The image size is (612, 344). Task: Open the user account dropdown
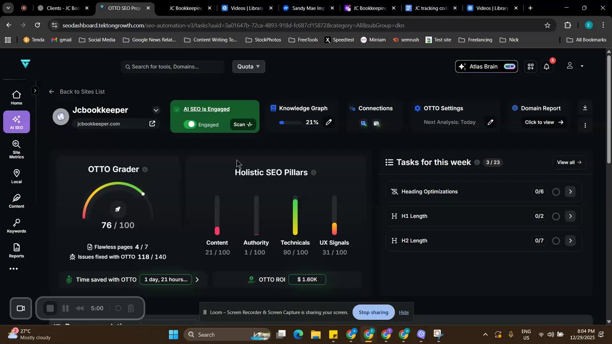[575, 66]
